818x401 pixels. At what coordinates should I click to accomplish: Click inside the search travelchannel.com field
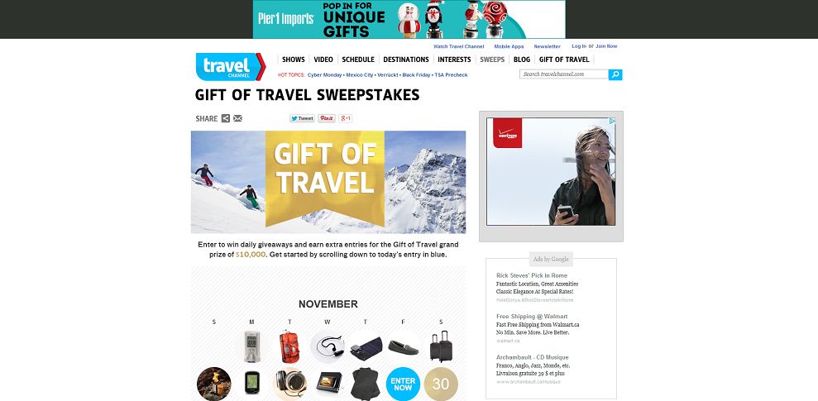[x=564, y=74]
